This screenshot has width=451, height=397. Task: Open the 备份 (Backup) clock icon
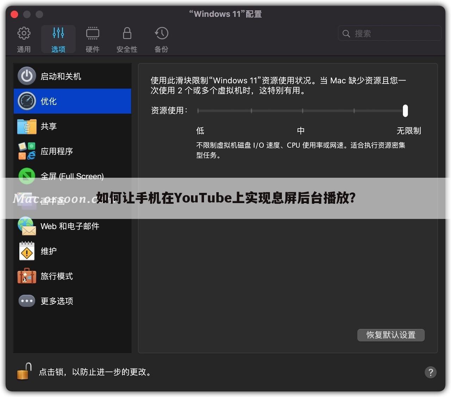click(x=161, y=33)
